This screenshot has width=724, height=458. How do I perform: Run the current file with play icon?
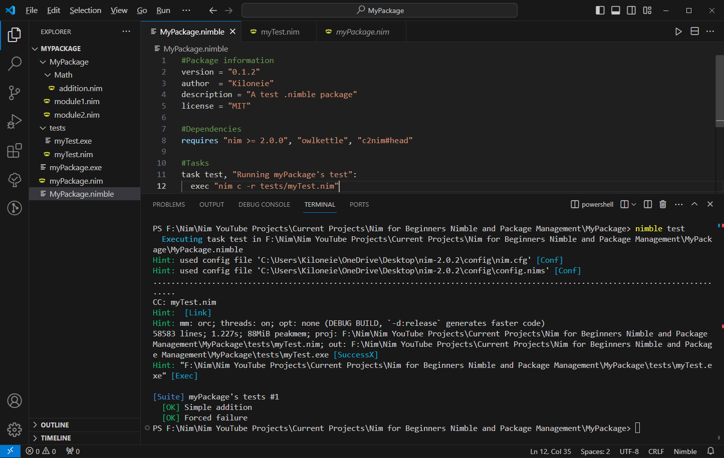(678, 32)
